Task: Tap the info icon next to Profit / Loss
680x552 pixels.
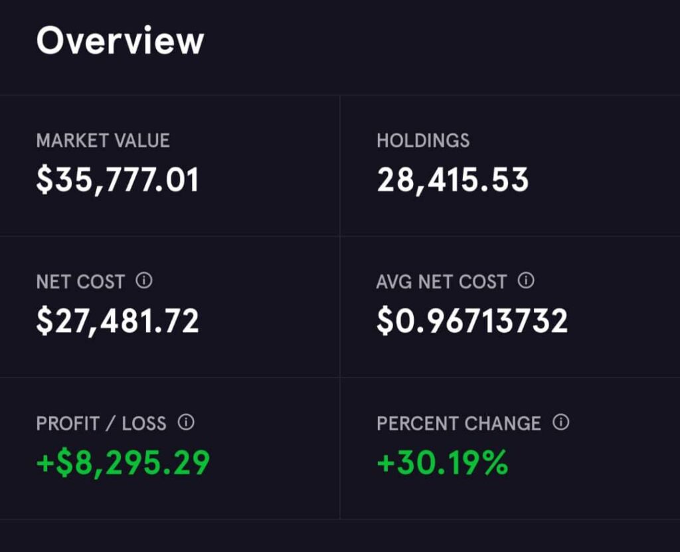Action: pos(187,422)
